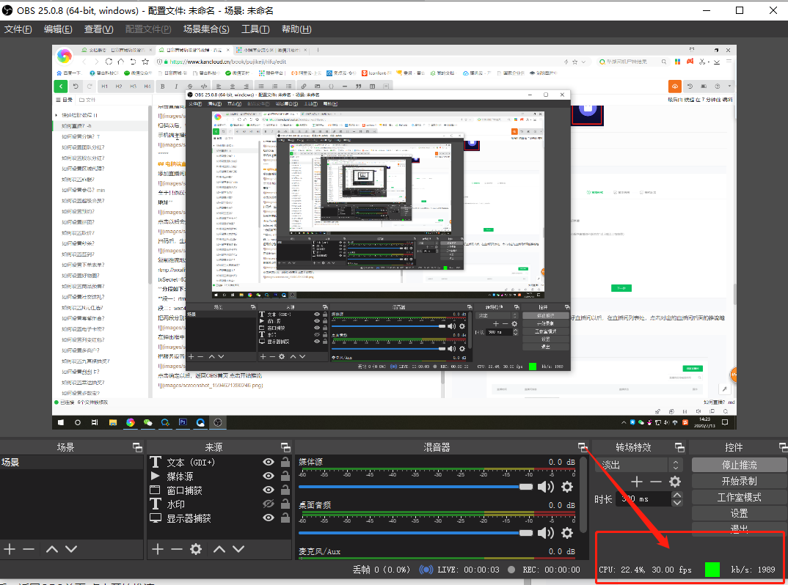The width and height of the screenshot is (788, 585).
Task: Select the 场景 item in scenes list
Action: coord(71,462)
